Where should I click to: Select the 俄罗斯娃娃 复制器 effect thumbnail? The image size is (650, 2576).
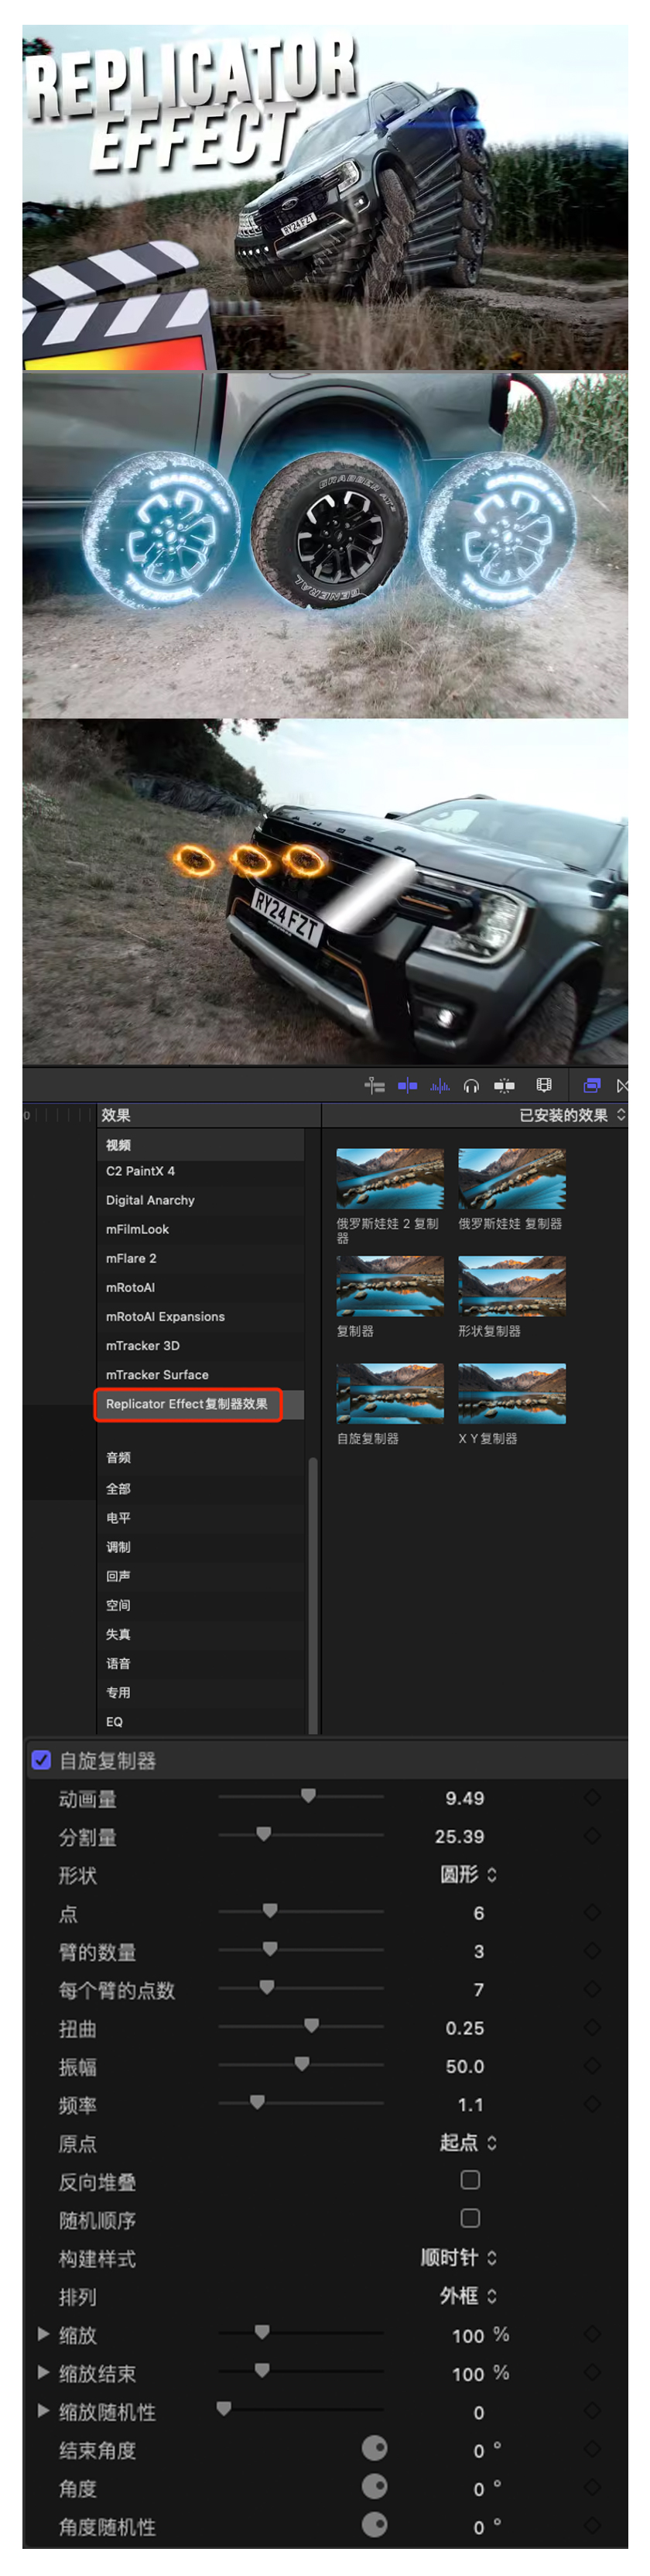511,1179
